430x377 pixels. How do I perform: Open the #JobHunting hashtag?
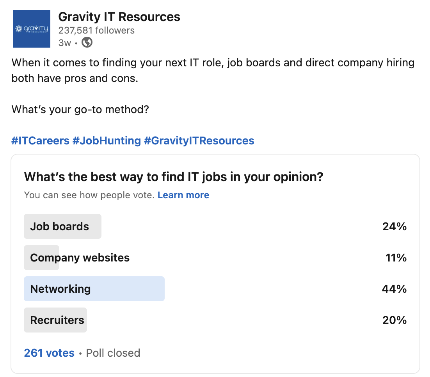pos(107,141)
